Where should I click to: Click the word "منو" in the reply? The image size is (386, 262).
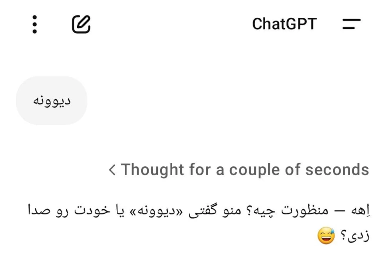click(229, 210)
